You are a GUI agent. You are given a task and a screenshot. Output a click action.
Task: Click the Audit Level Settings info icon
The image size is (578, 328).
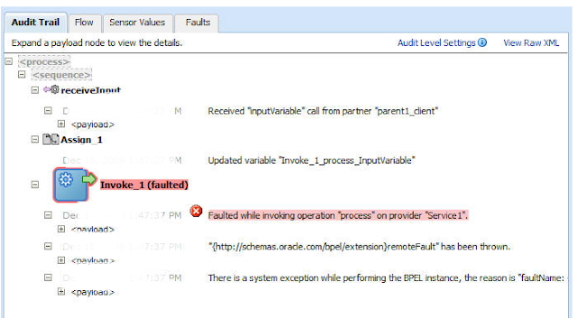tap(482, 42)
